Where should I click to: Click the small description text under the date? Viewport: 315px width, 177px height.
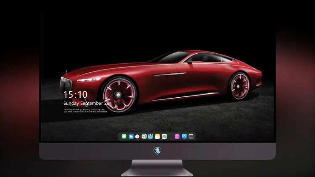[85, 111]
